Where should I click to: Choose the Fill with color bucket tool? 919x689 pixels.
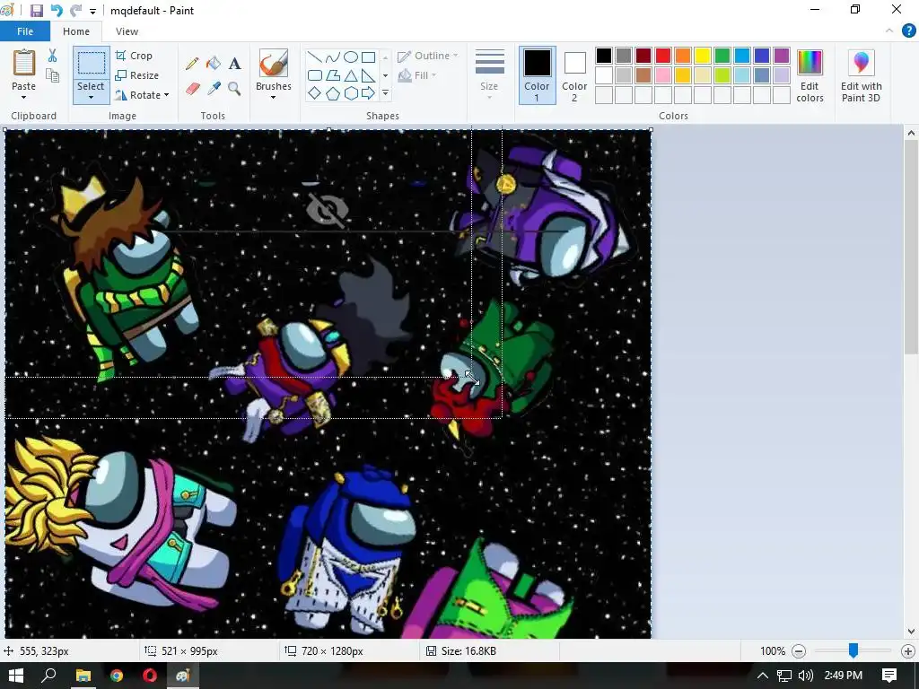[x=214, y=64]
